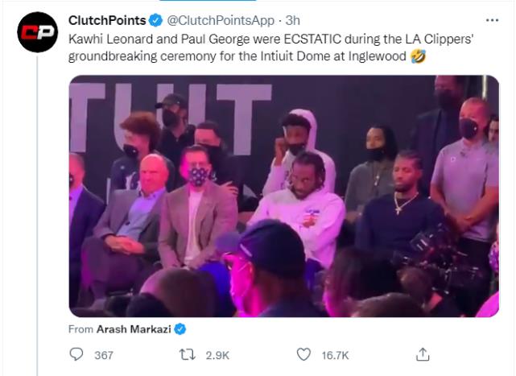Screen dimensions: 516x376
Task: Click the 2.9K retweets count
Action: (x=220, y=355)
